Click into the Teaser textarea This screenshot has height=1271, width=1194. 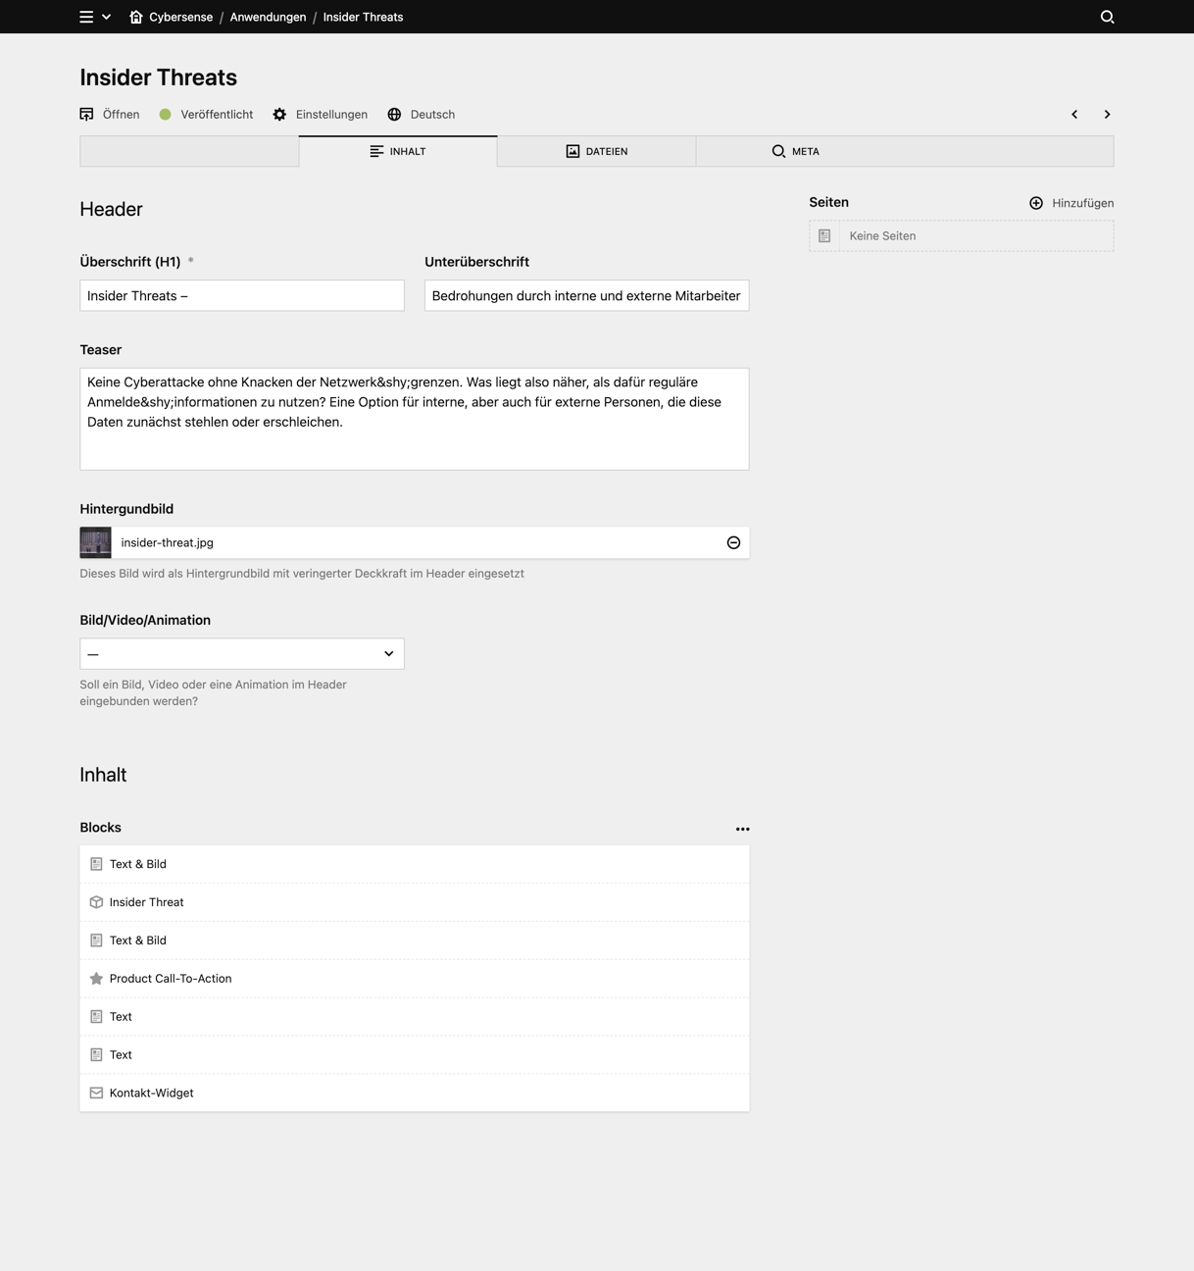[415, 419]
